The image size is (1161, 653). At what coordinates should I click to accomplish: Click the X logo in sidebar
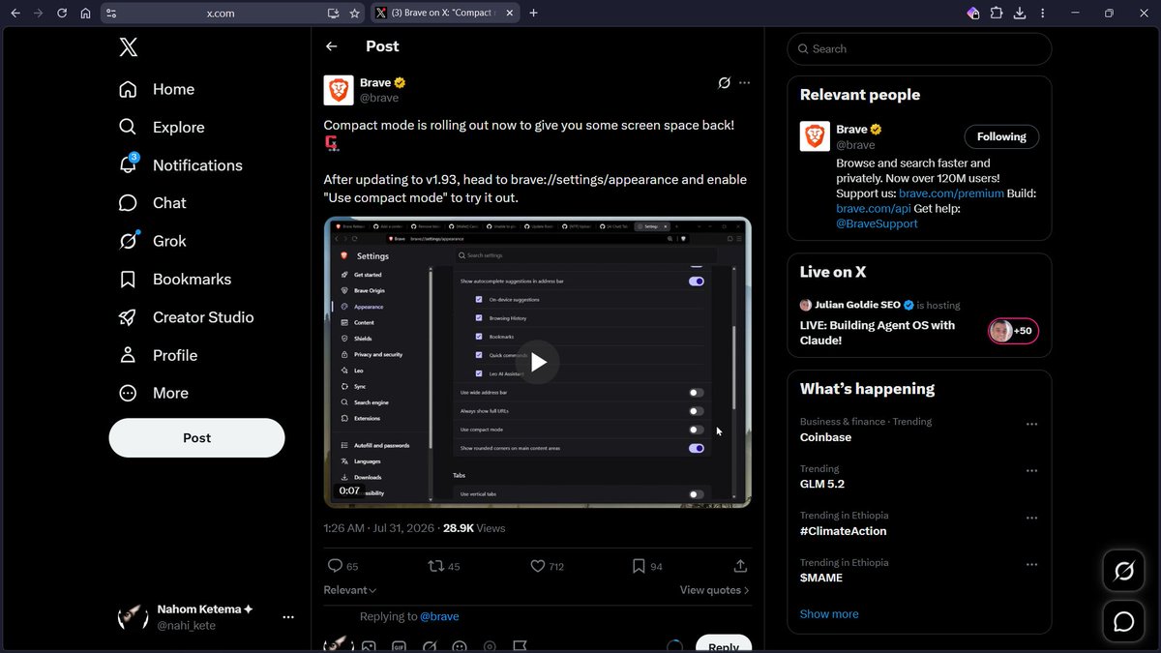click(x=129, y=47)
